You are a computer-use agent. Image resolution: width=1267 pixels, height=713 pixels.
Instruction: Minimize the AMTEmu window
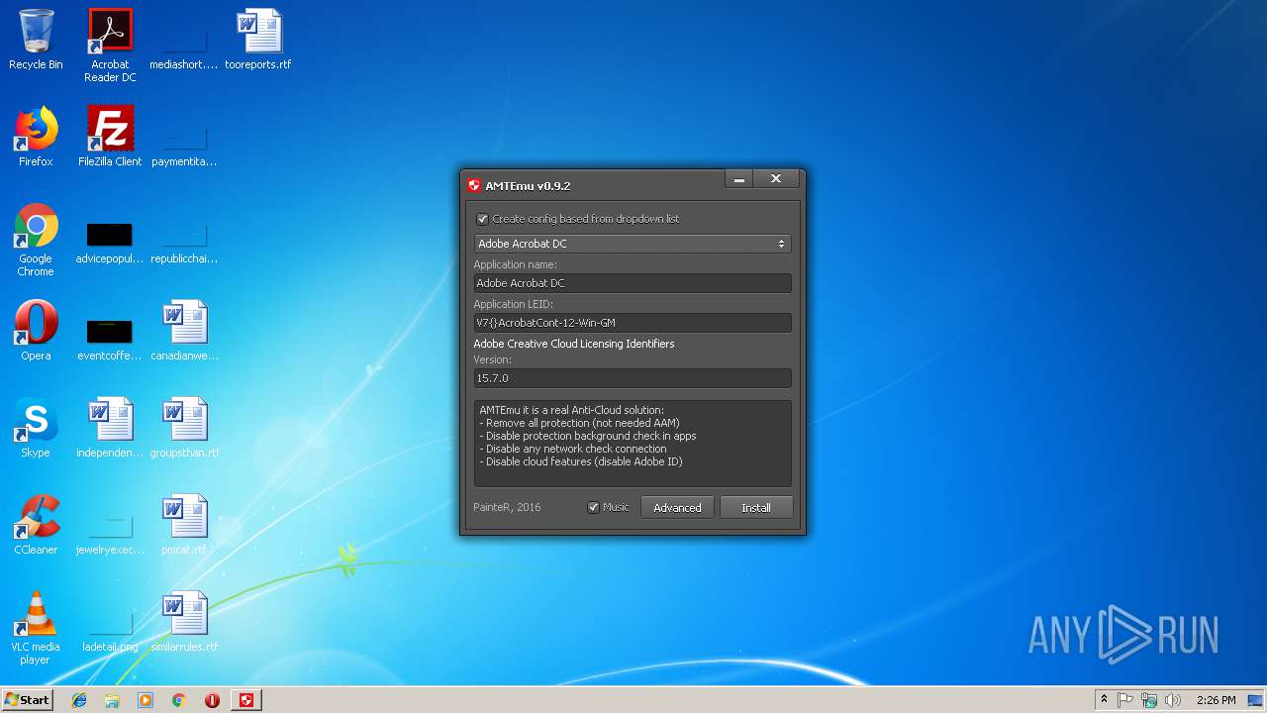tap(738, 179)
